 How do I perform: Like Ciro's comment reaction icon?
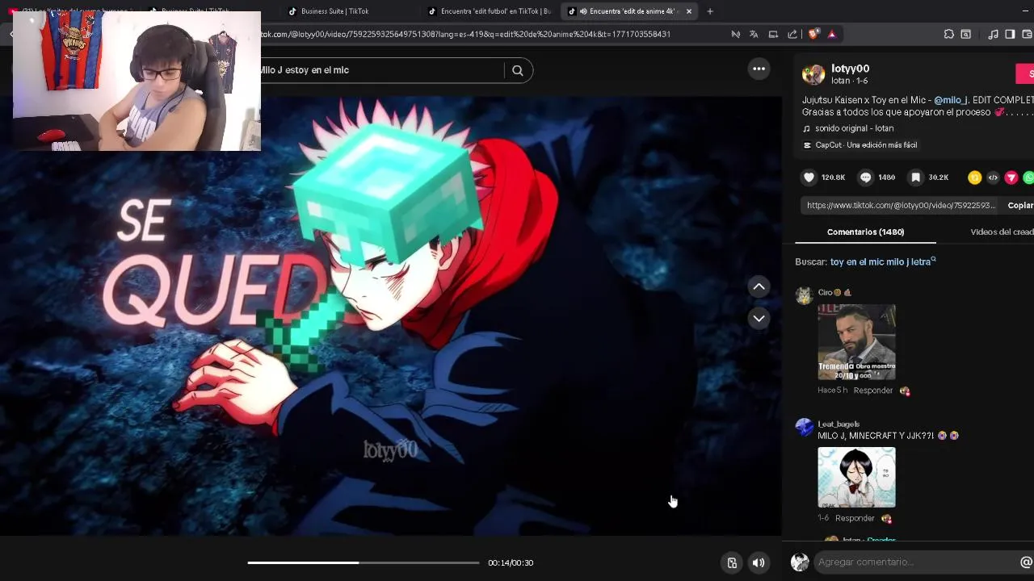[905, 391]
